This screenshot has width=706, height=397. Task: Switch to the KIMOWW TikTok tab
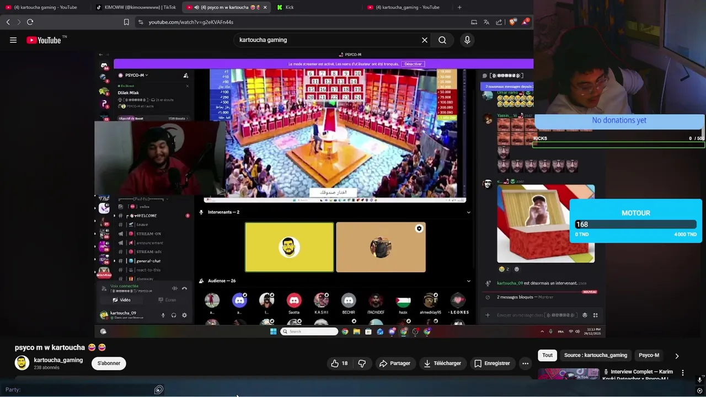coord(136,7)
